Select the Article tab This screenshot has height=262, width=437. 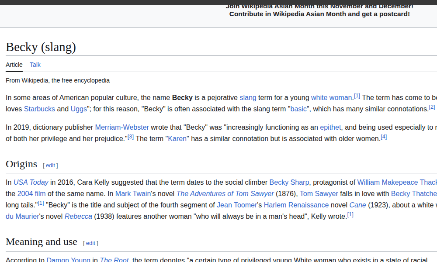[x=14, y=65]
